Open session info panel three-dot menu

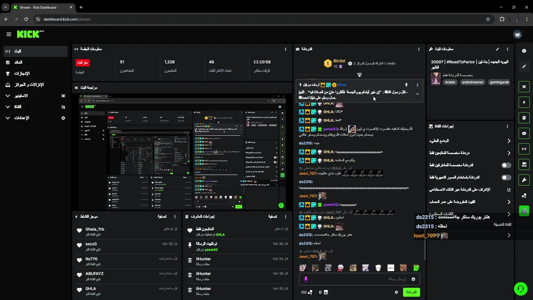click(286, 49)
